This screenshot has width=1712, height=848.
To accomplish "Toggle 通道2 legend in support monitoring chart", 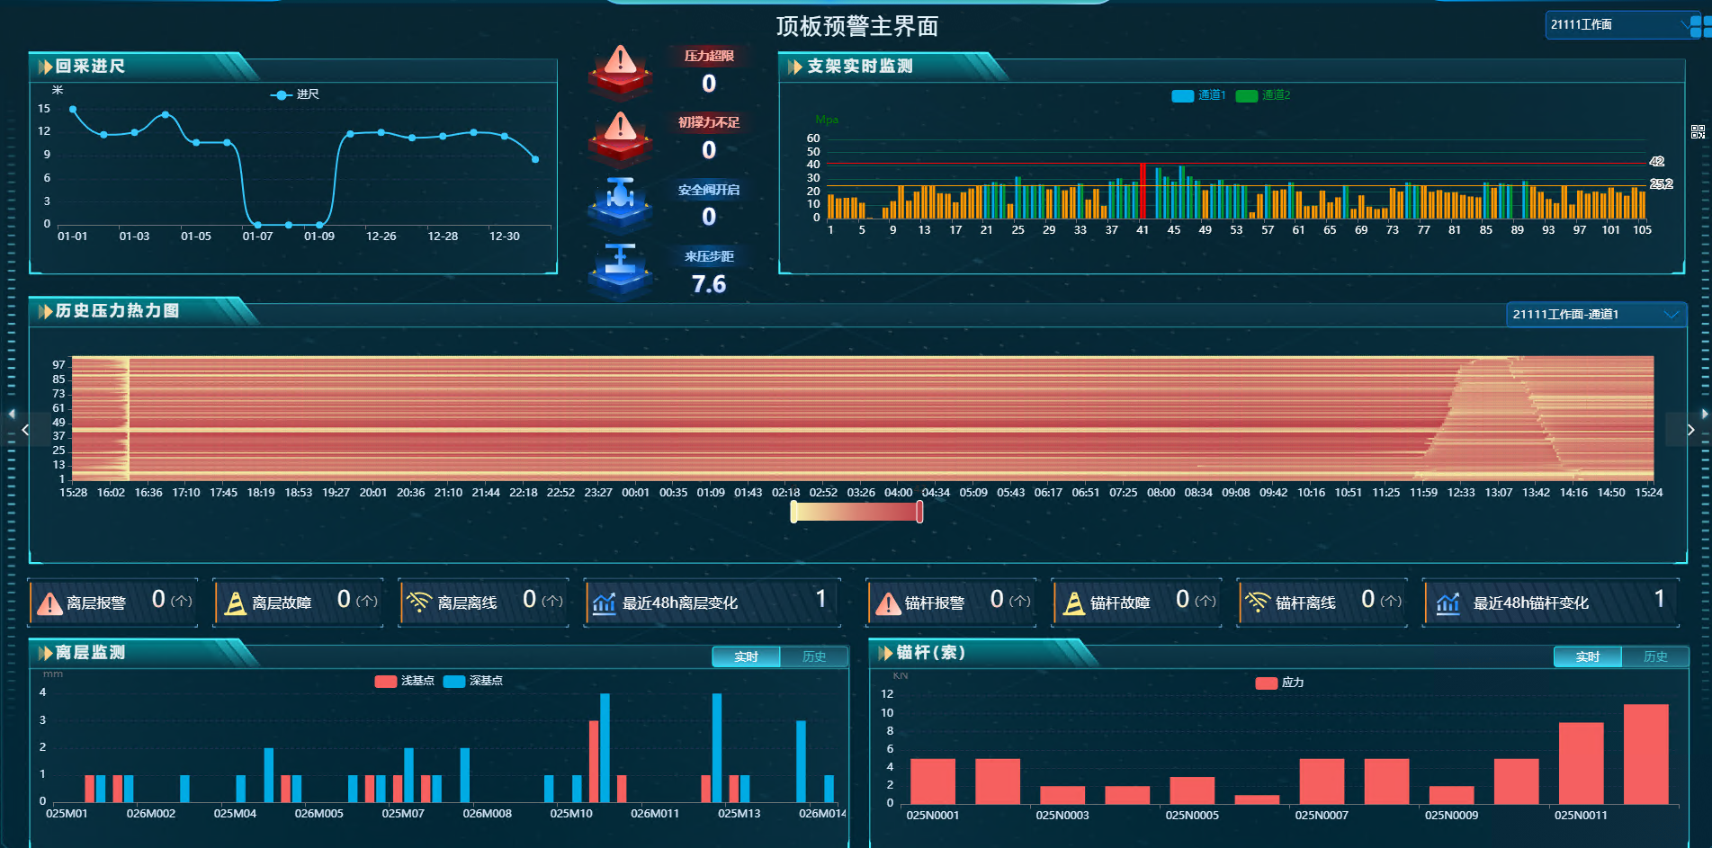I will tap(1262, 95).
